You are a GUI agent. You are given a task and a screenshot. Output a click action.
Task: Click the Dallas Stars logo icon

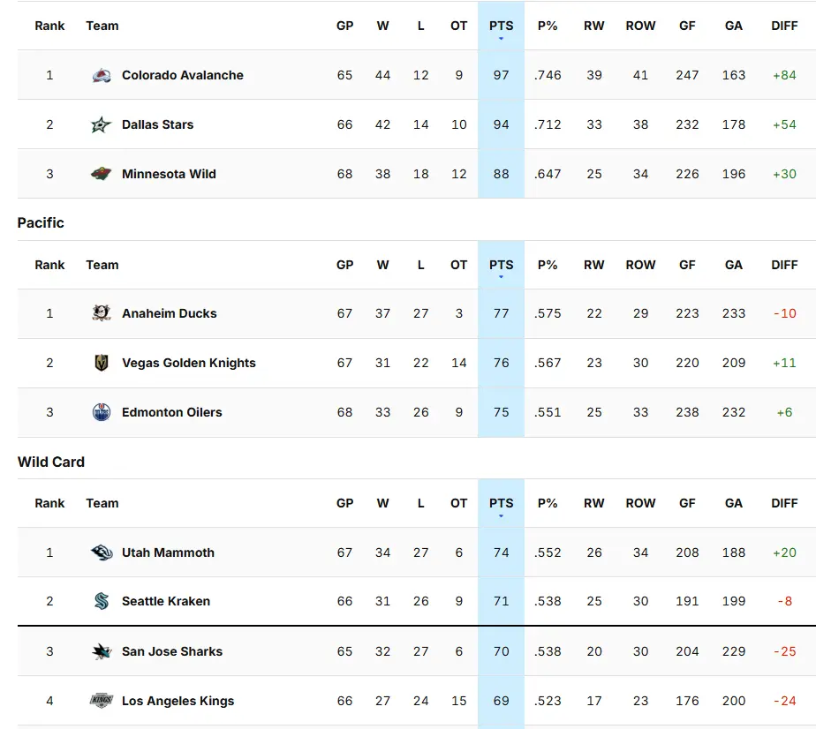(102, 125)
